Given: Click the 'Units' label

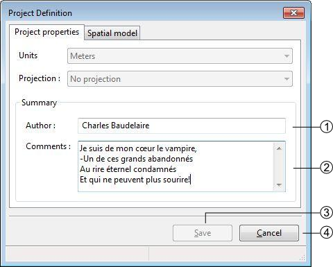Looking at the screenshot, I should pos(28,55).
